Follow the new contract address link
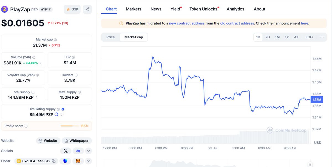332x167 pixels. coord(187,23)
